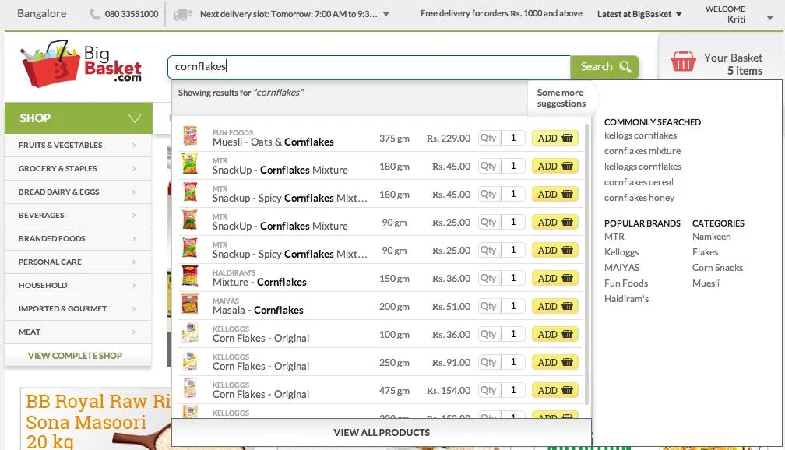
Task: Select suggestion 'cornflakes cereal'
Action: 639,181
